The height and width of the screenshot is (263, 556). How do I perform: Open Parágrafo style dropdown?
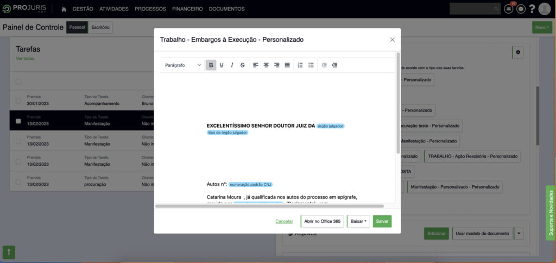[183, 65]
